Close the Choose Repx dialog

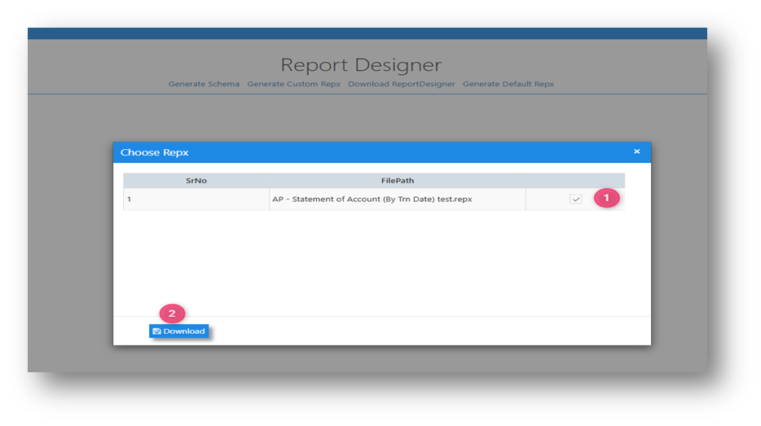[637, 152]
